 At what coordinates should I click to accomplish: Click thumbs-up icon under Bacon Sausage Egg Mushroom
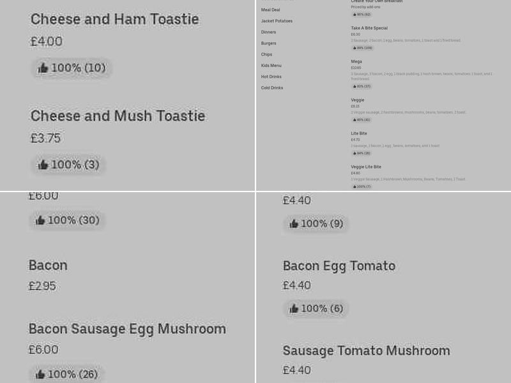point(40,374)
